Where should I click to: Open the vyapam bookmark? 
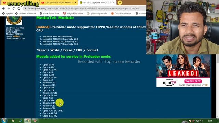tap(8, 14)
